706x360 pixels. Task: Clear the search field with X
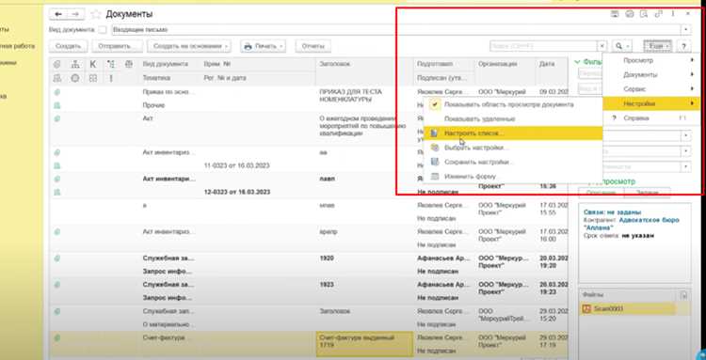click(602, 46)
